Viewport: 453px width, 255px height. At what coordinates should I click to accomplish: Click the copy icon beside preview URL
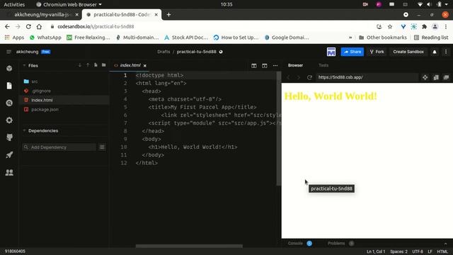coord(436,77)
